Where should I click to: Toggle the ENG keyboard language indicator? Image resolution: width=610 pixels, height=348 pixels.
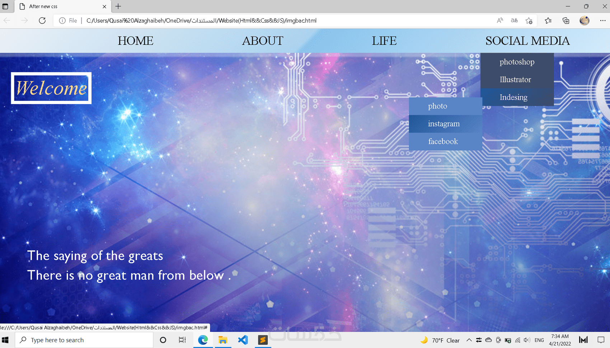pyautogui.click(x=539, y=340)
